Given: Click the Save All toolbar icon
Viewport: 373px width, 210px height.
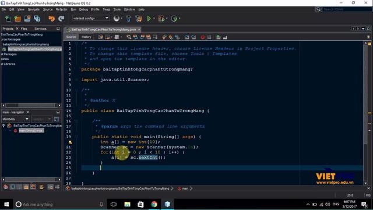Looking at the screenshot, I should (x=37, y=19).
